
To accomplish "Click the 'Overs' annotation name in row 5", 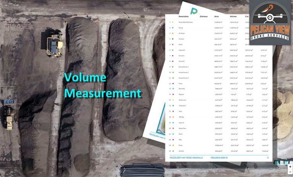I will (180, 45).
